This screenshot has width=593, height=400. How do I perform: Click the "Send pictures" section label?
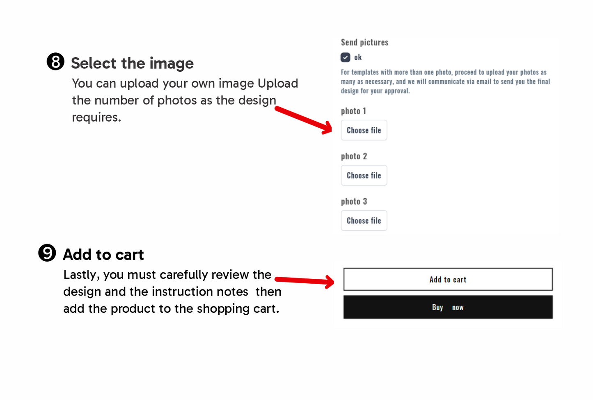[364, 42]
